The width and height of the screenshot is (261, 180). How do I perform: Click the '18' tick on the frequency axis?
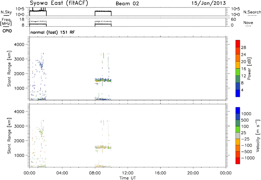(22, 19)
